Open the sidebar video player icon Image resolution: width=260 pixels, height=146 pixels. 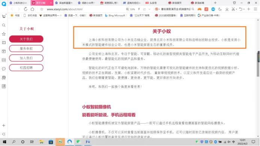4,52
